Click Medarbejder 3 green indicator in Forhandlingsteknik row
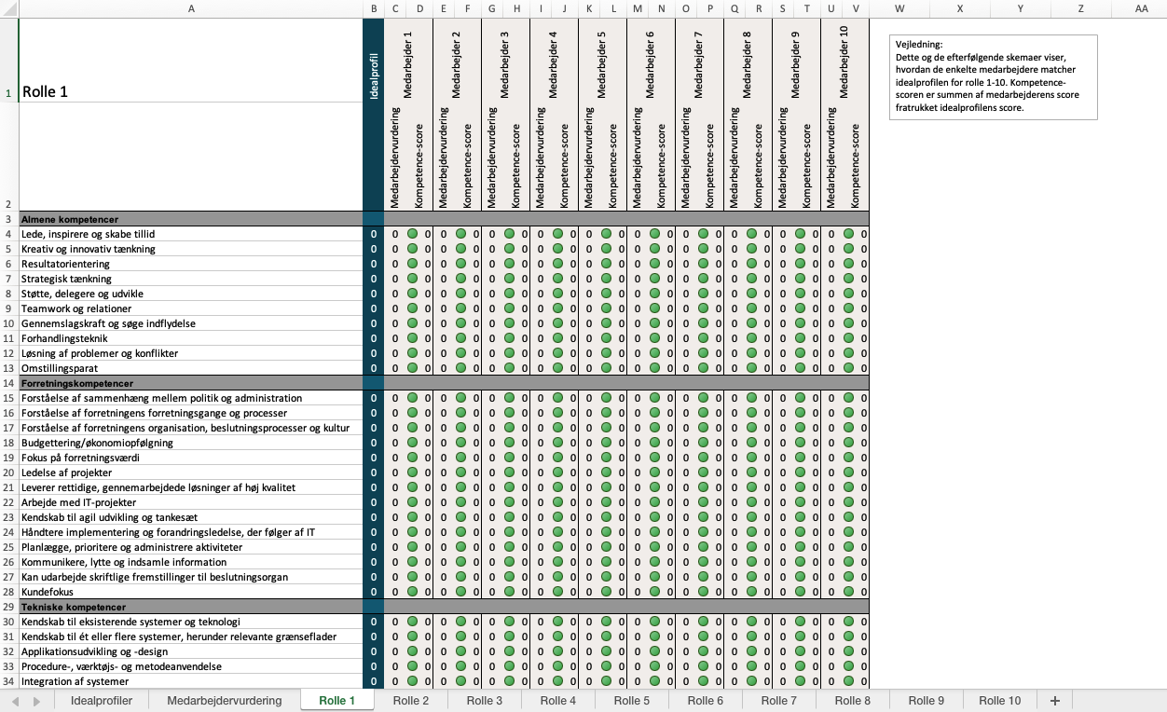 pyautogui.click(x=509, y=338)
